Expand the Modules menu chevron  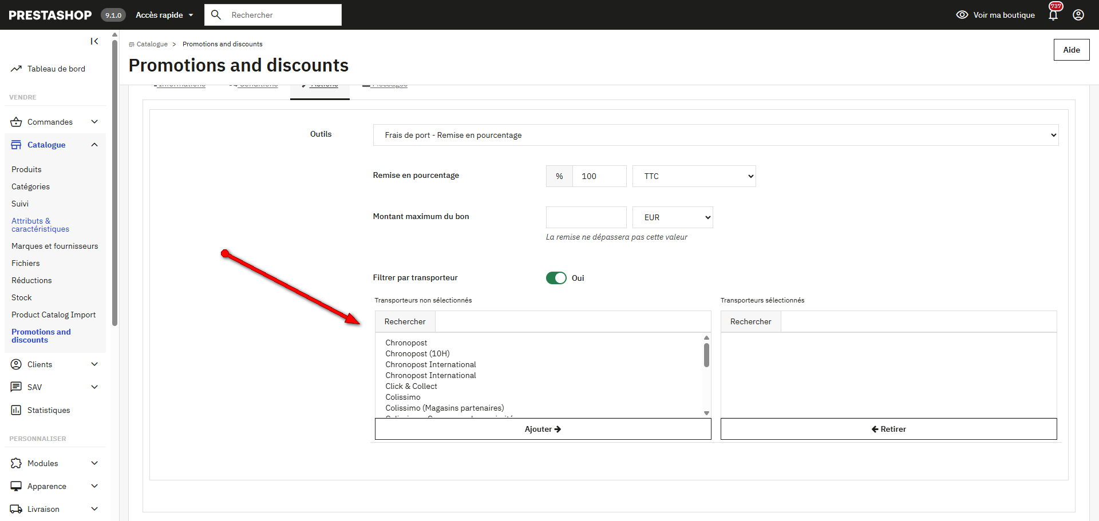coord(94,463)
